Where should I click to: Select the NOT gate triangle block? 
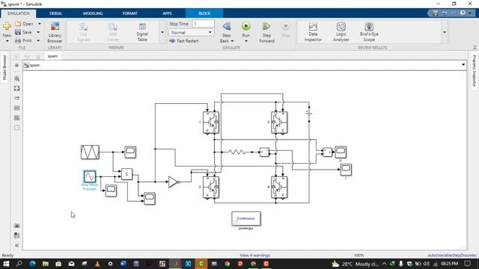(174, 182)
